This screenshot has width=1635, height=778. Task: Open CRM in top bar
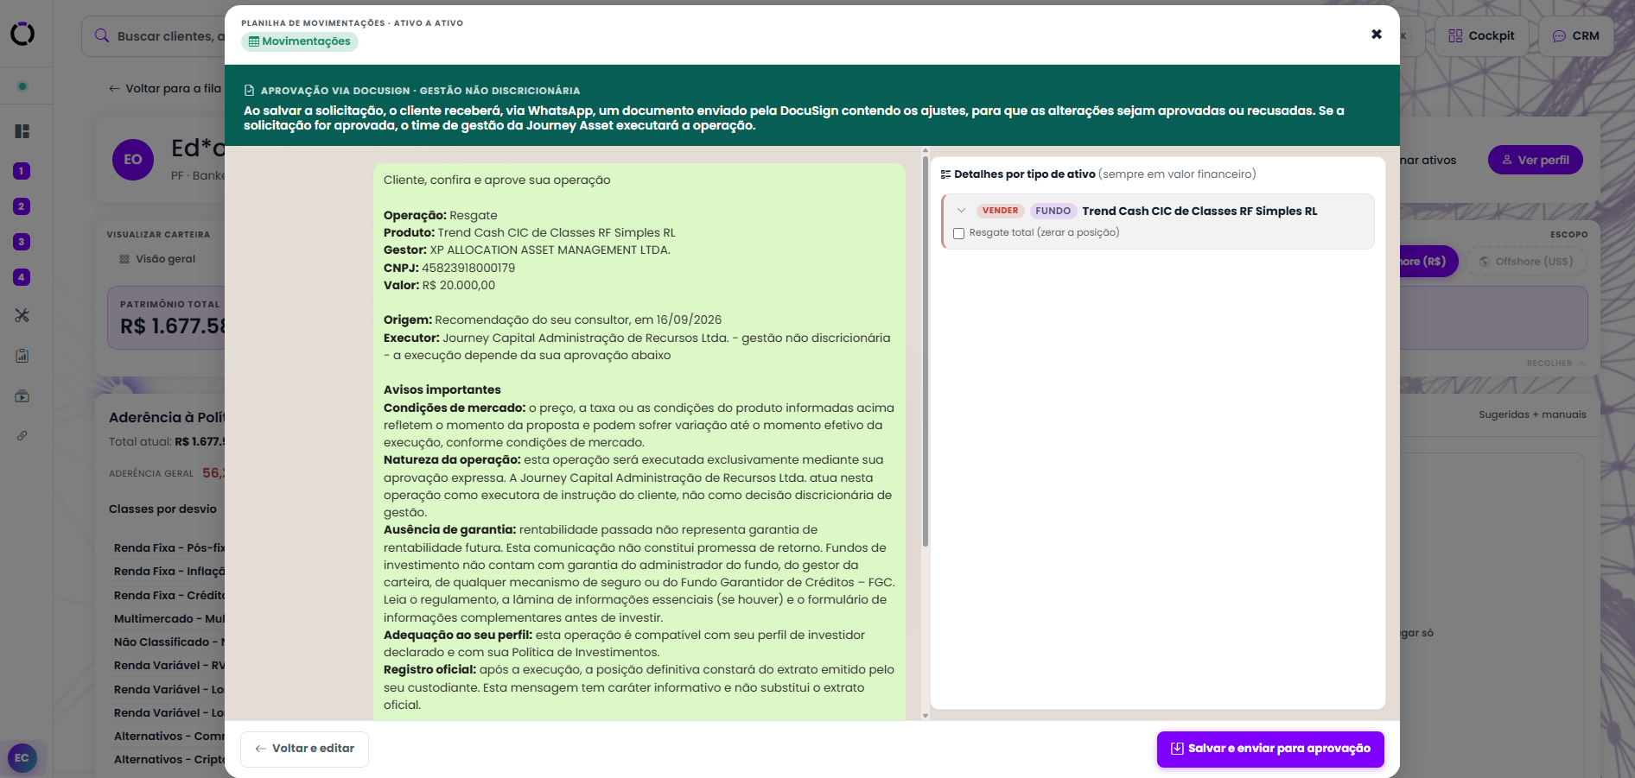click(1575, 36)
